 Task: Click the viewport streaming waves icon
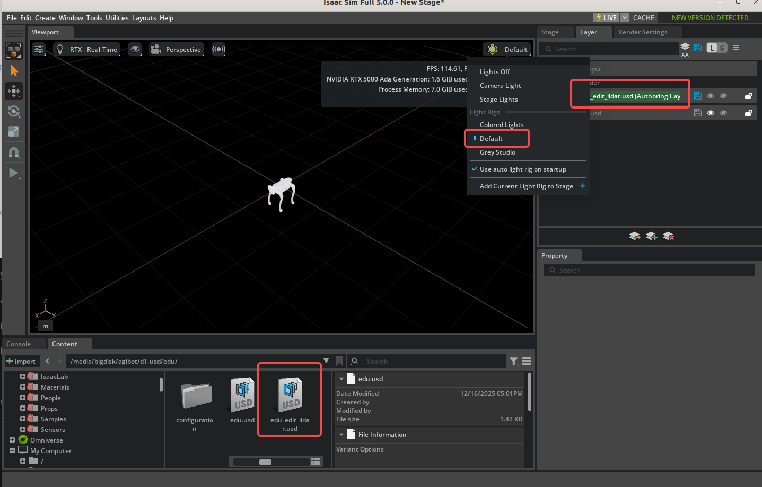(x=218, y=49)
